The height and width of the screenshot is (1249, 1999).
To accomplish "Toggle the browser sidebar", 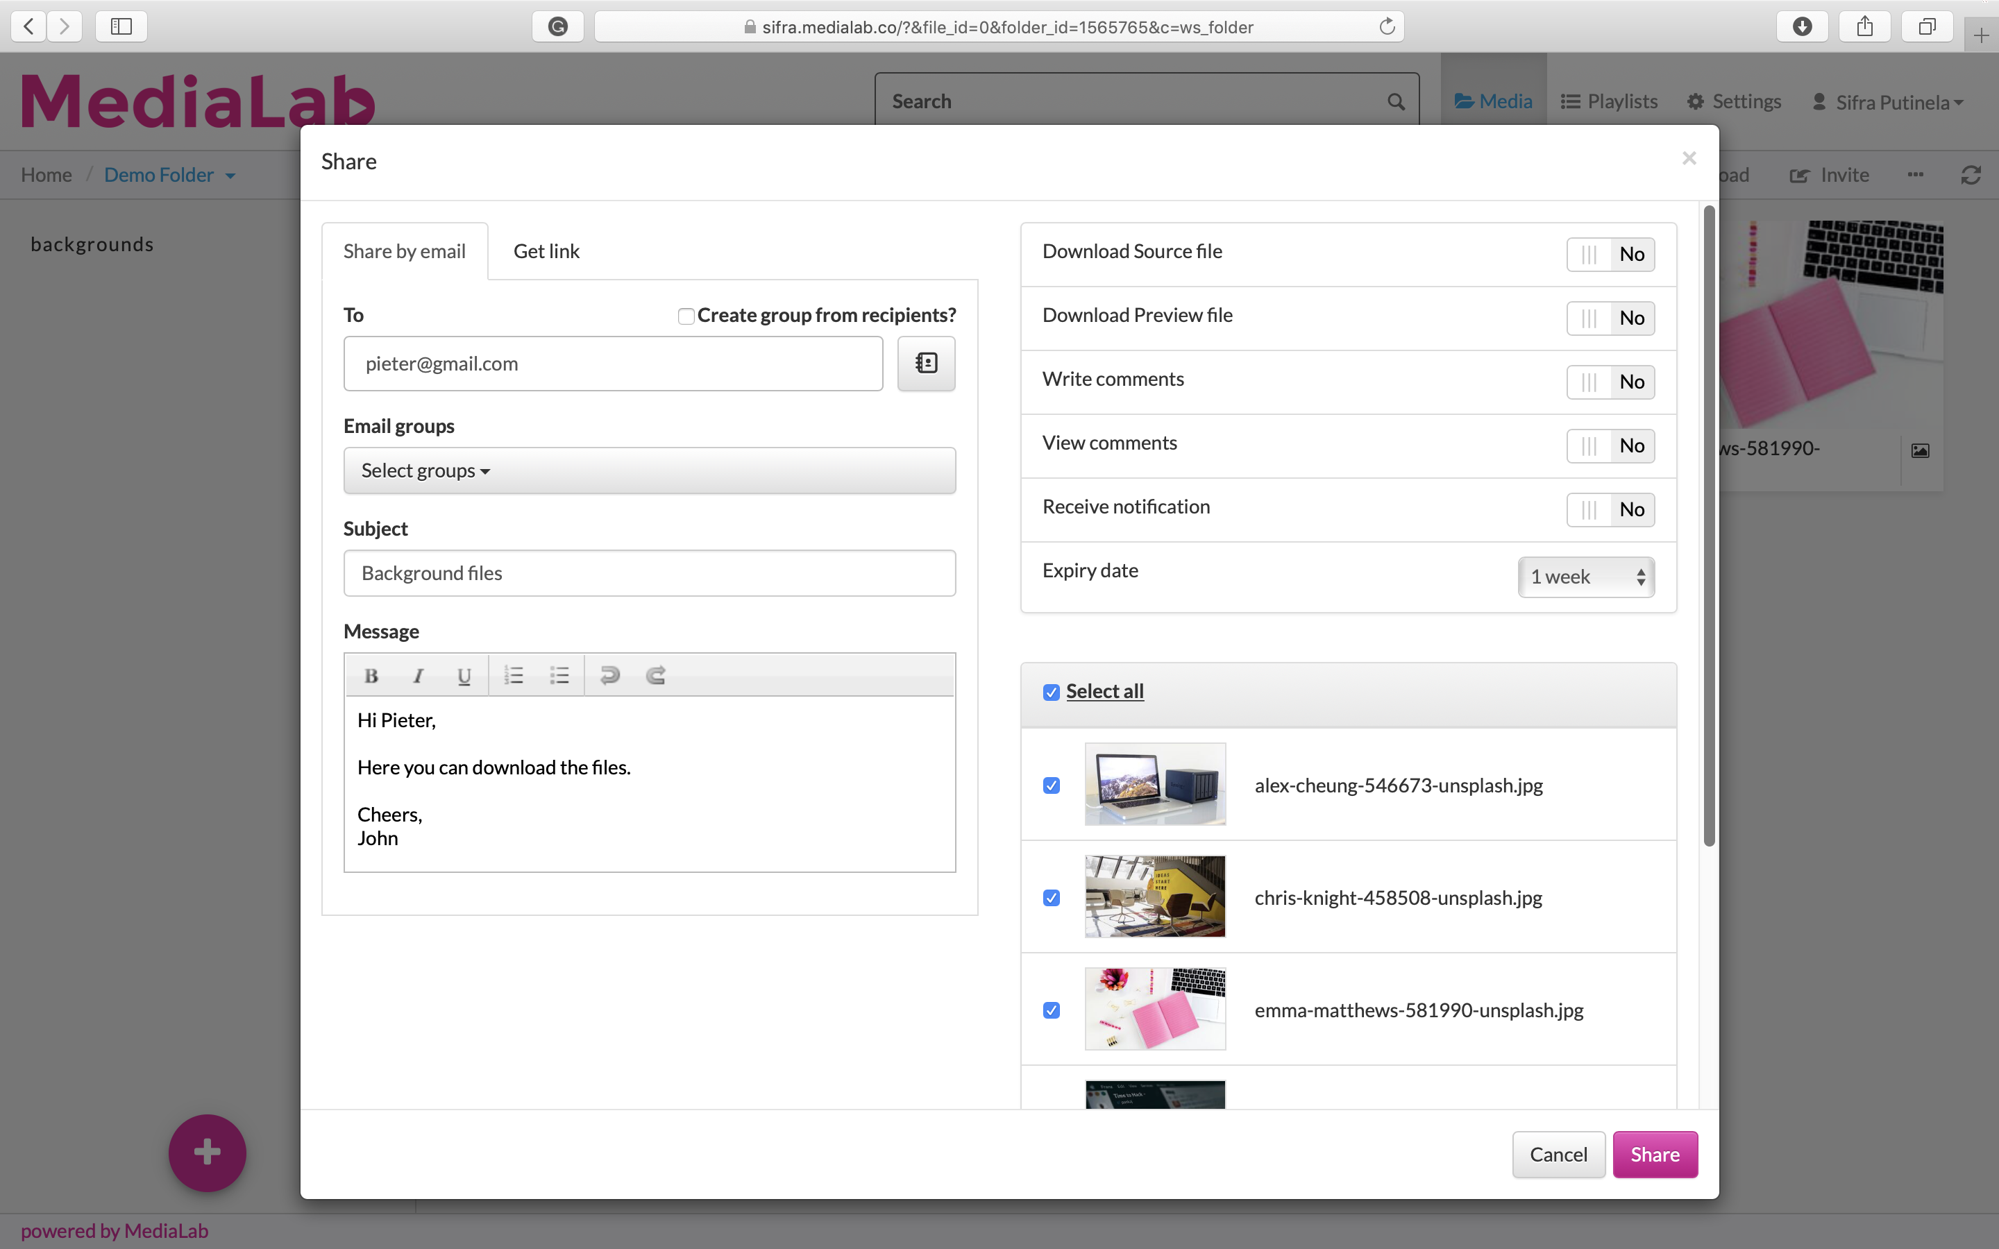I will (x=121, y=26).
